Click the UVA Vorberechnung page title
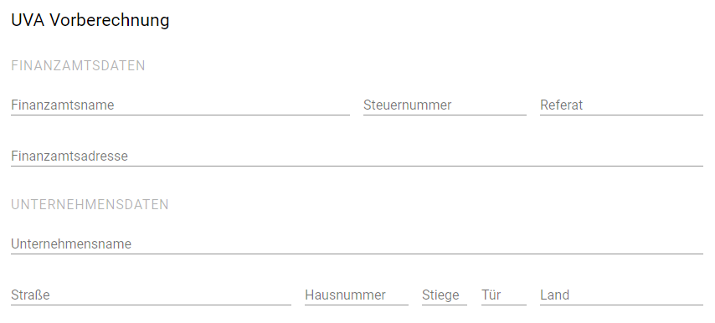The height and width of the screenshot is (323, 715). pyautogui.click(x=90, y=20)
